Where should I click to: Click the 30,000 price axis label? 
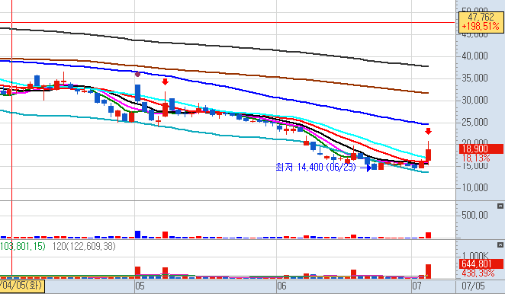coord(474,101)
